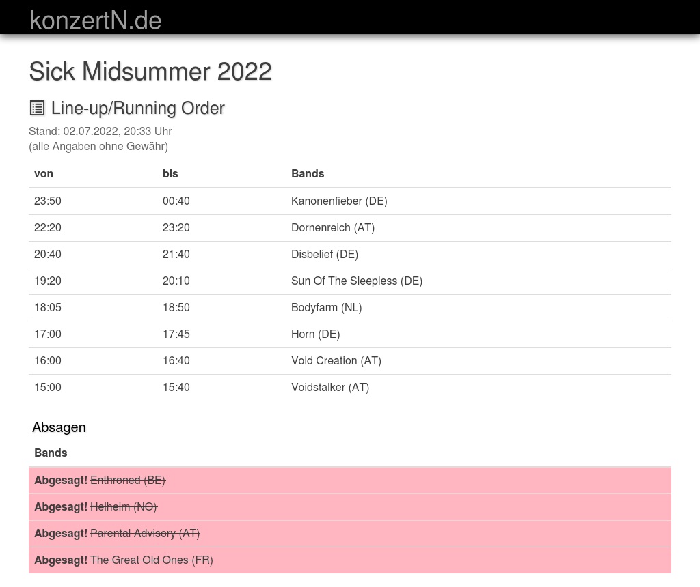The height and width of the screenshot is (587, 700).
Task: Click the Horn (DE) band entry
Action: 315,334
